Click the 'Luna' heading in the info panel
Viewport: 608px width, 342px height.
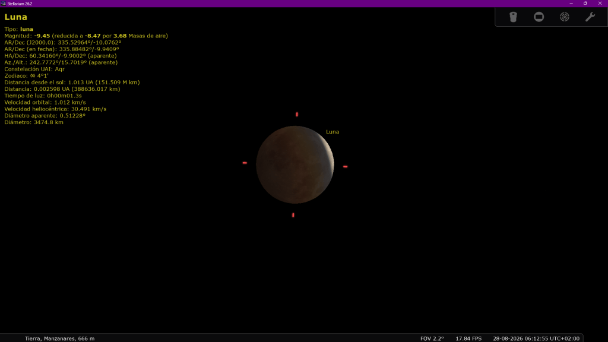pos(16,17)
